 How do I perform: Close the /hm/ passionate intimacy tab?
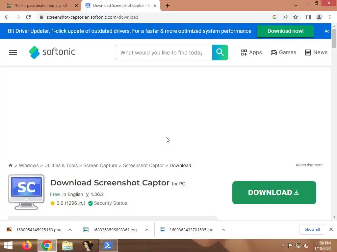tap(76, 6)
